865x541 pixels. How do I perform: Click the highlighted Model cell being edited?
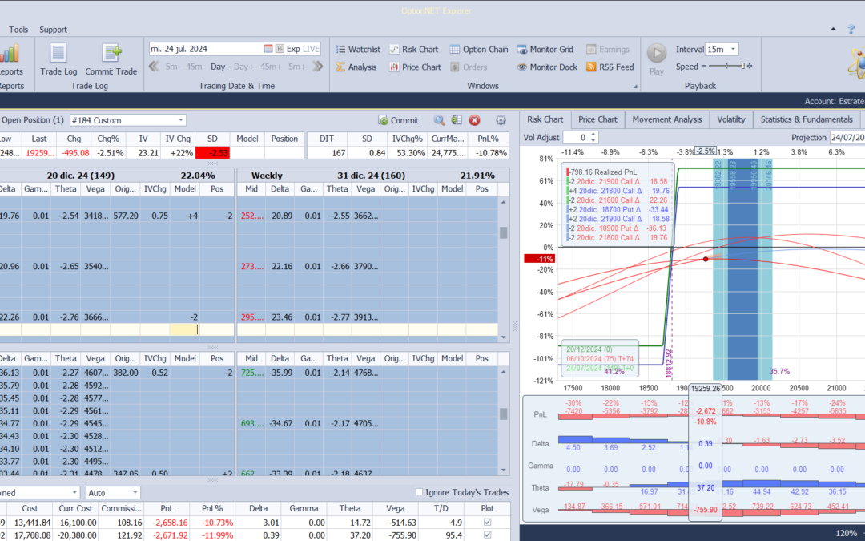click(x=184, y=329)
